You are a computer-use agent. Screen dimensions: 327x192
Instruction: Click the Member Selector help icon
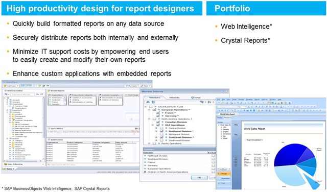click(x=222, y=91)
